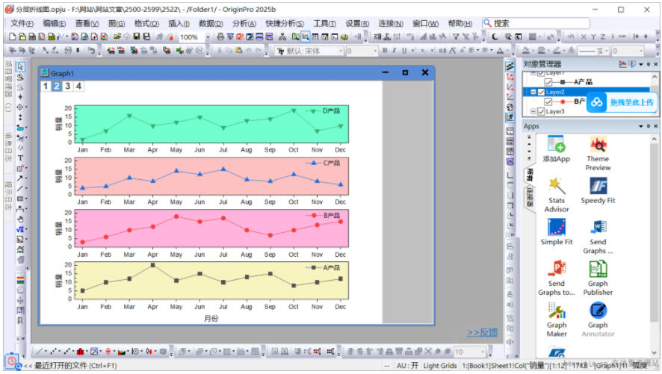The height and width of the screenshot is (374, 662).
Task: Open the Graph Maker app
Action: pos(557,320)
